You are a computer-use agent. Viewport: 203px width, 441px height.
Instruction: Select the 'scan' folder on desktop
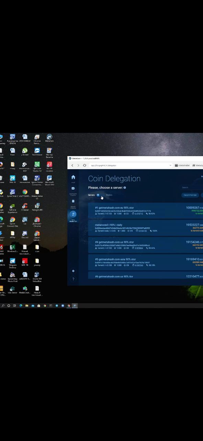click(37, 248)
